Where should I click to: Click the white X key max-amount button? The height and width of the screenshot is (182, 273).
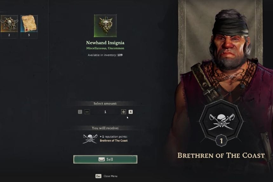130,112
